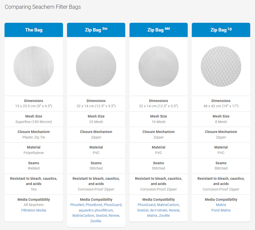Click 'All Seachem' text under The Bag
Viewport: 255px width, 230px height.
[x=34, y=205]
